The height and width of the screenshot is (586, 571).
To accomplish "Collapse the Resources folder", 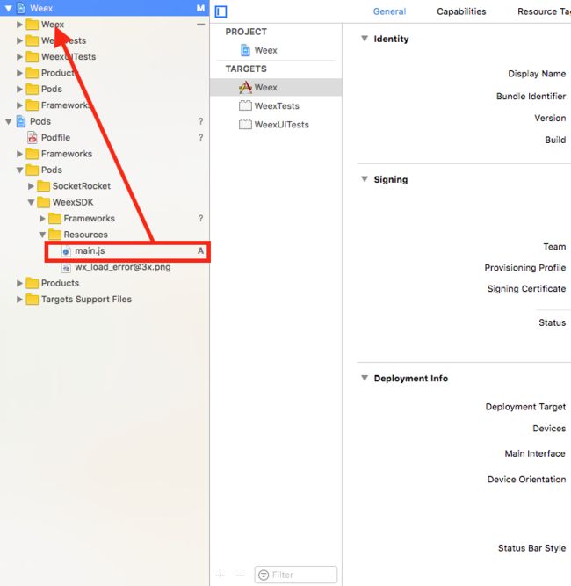I will pyautogui.click(x=42, y=235).
